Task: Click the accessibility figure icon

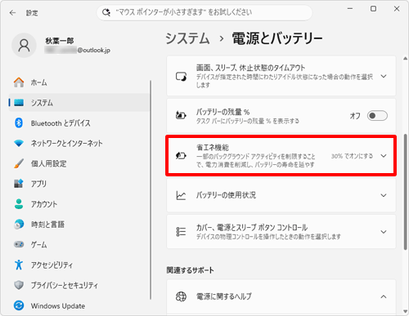Action: pos(19,265)
